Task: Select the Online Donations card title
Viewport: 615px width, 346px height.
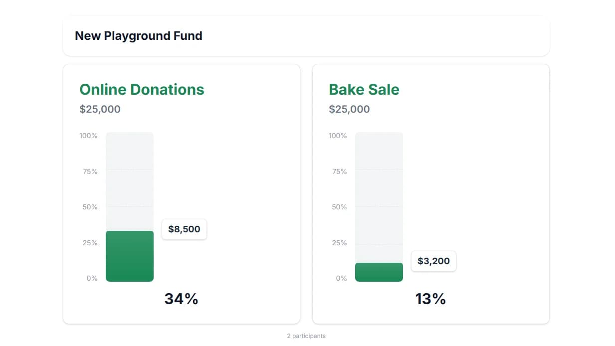Action: [141, 89]
